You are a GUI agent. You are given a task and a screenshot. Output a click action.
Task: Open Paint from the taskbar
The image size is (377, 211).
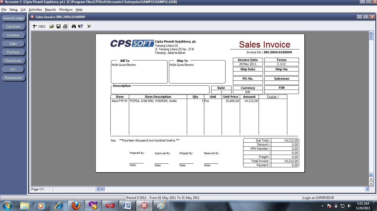click(161, 206)
